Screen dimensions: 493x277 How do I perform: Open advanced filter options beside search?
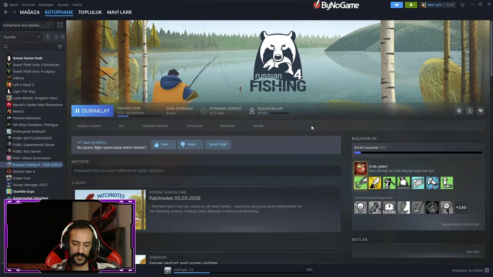60,47
